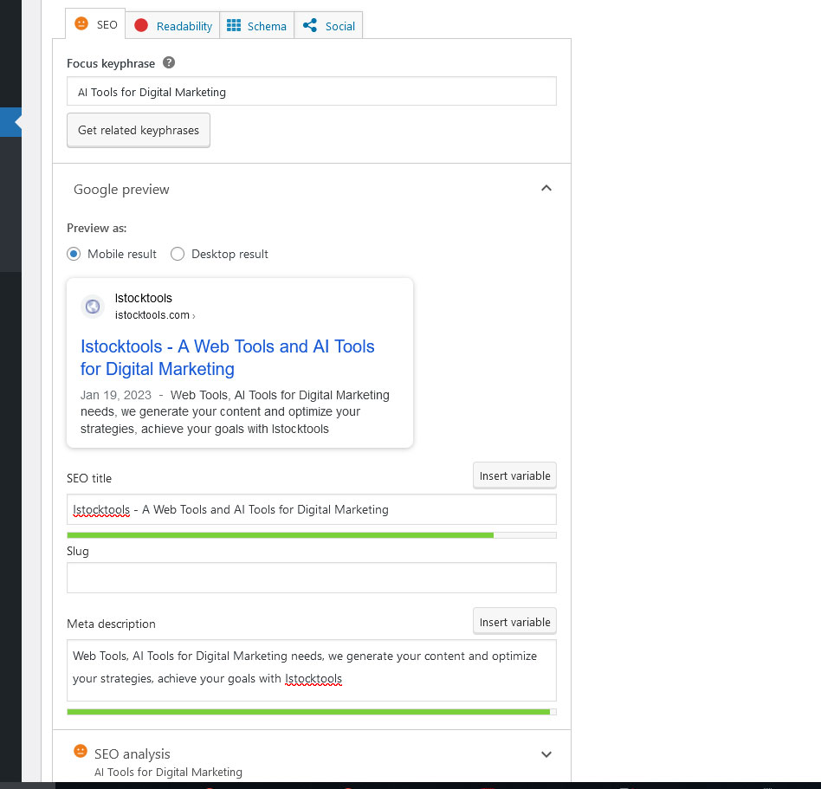Image resolution: width=821 pixels, height=789 pixels.
Task: Open the Schema tab
Action: 256,26
